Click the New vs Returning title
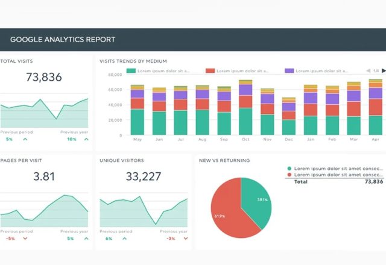 [x=224, y=161]
